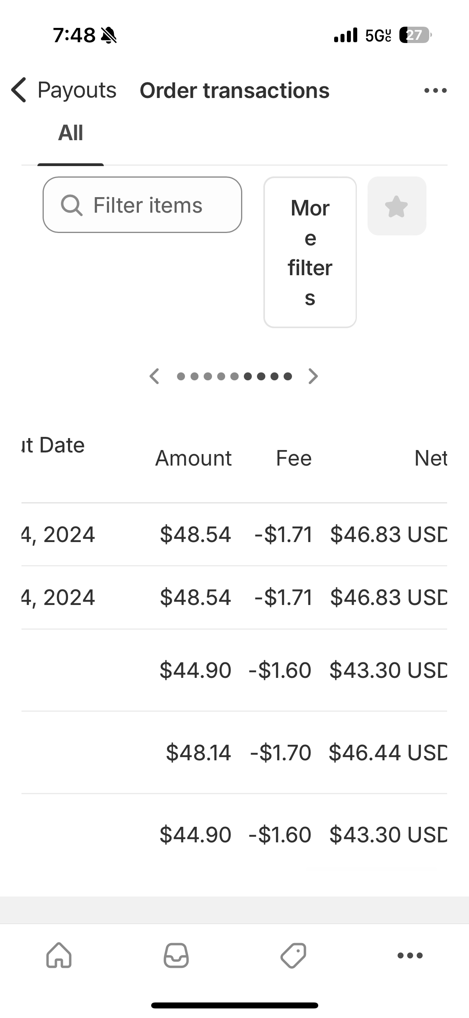Sort by Payout Date column header
The height and width of the screenshot is (1018, 469).
click(54, 445)
